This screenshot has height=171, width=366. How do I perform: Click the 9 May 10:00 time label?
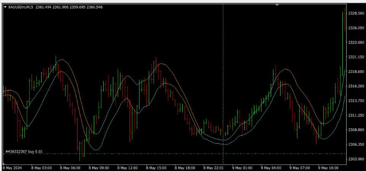[x=328, y=168]
